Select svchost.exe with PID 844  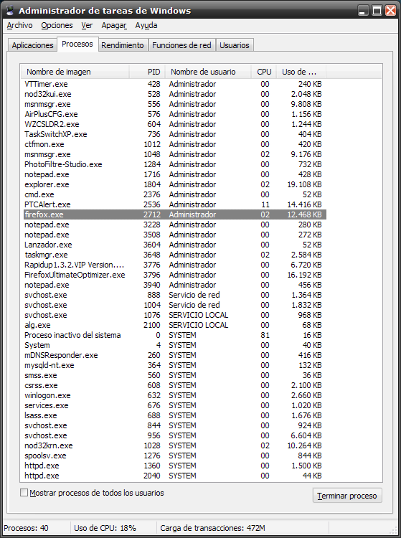pyautogui.click(x=174, y=425)
